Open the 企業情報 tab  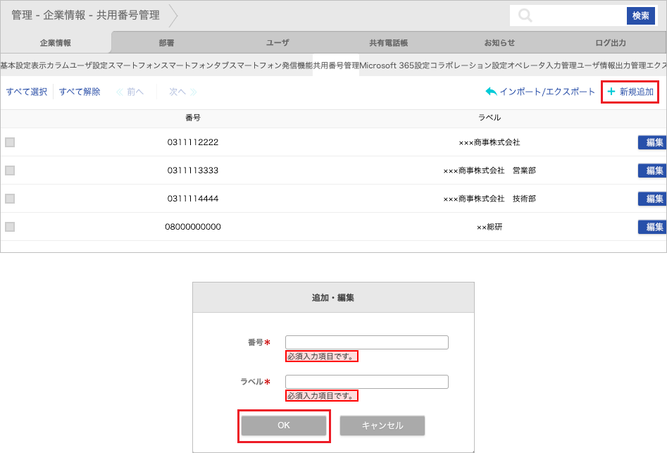[56, 42]
